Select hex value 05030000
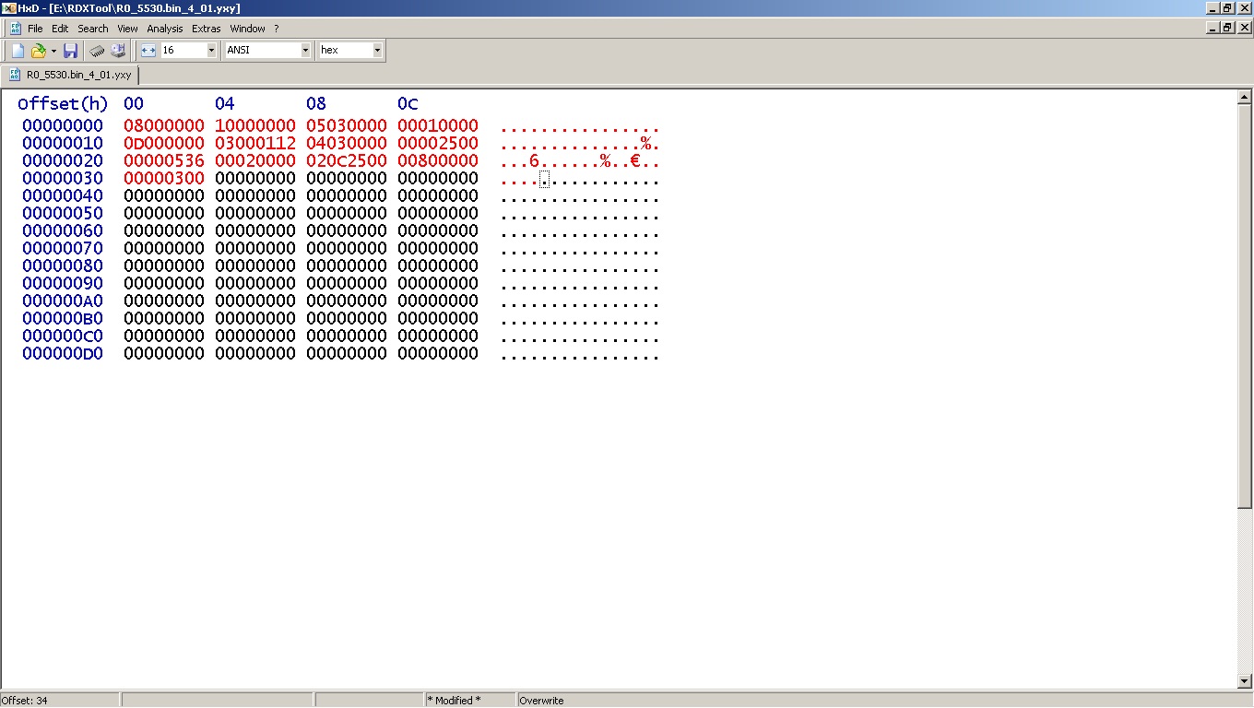The height and width of the screenshot is (708, 1254). click(x=347, y=125)
